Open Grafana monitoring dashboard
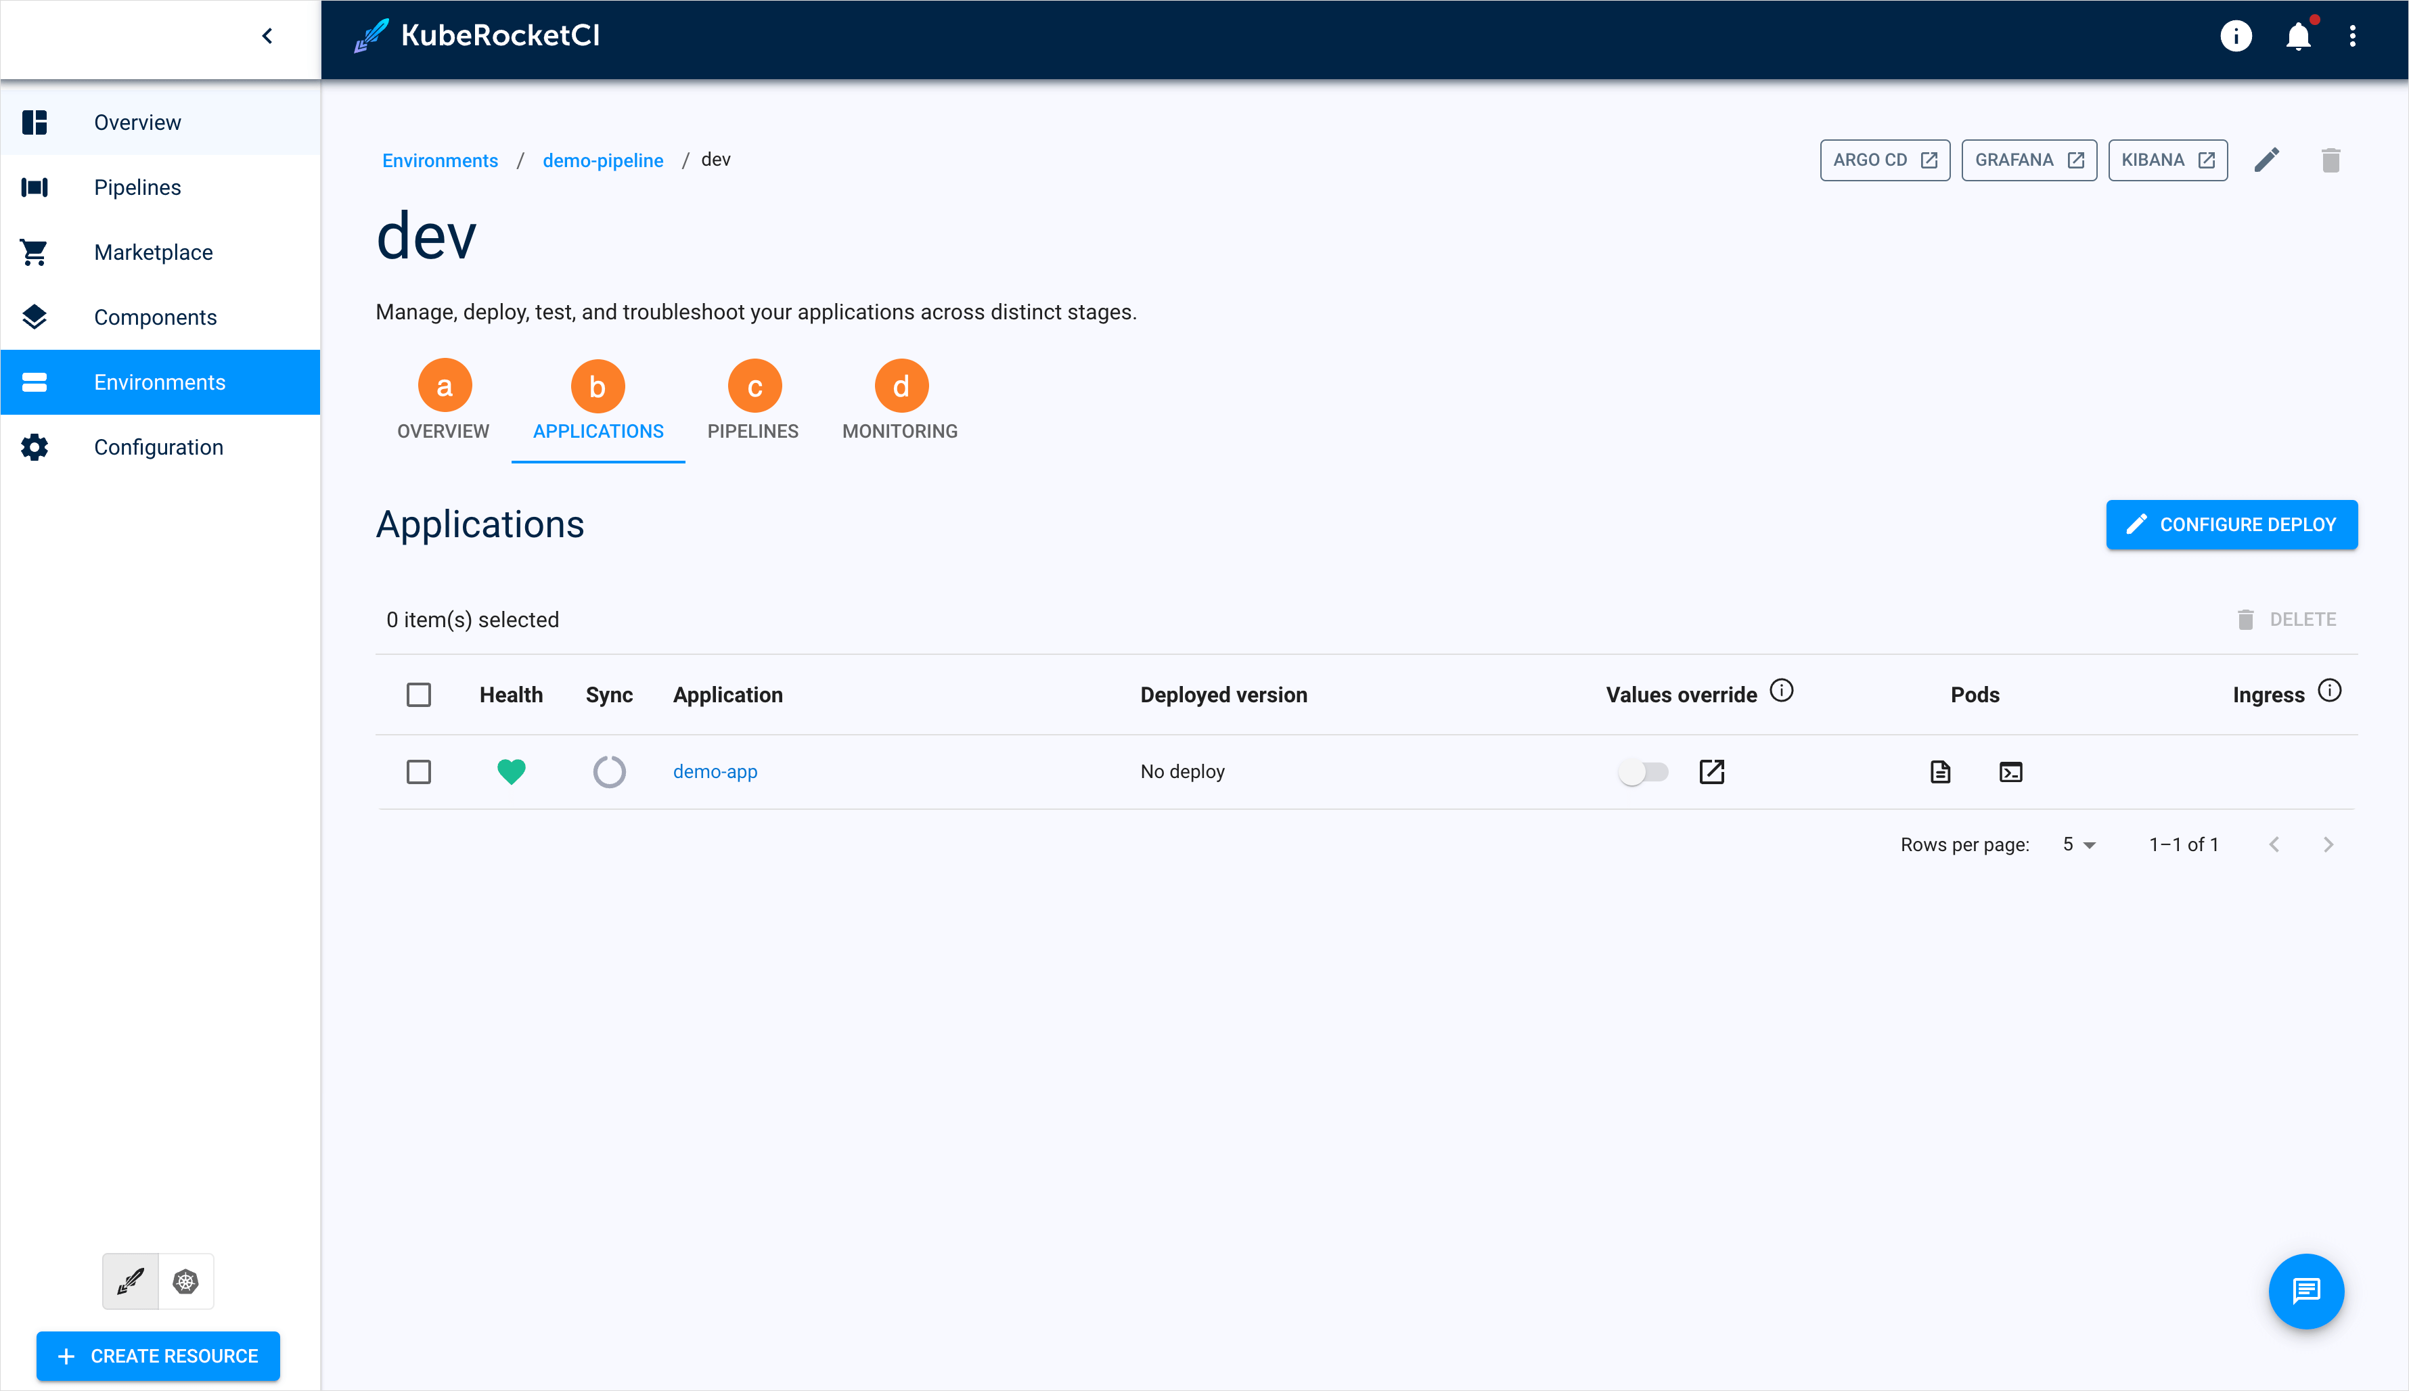 click(2028, 160)
